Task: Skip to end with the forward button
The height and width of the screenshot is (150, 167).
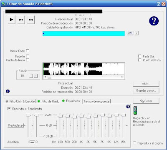Action: 31,20
